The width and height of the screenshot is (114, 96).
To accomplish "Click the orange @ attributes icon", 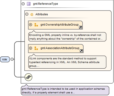I will pos(32,14).
